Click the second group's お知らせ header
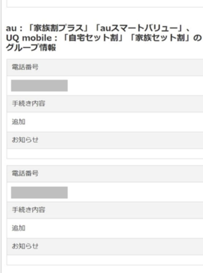 coord(25,246)
